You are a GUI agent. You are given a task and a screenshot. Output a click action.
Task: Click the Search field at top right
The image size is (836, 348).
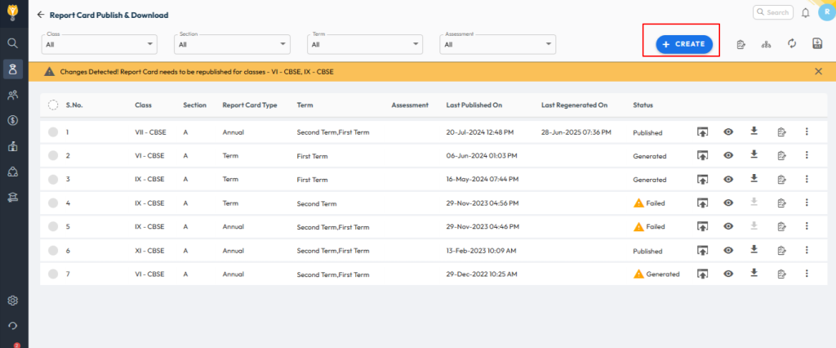[x=772, y=12]
